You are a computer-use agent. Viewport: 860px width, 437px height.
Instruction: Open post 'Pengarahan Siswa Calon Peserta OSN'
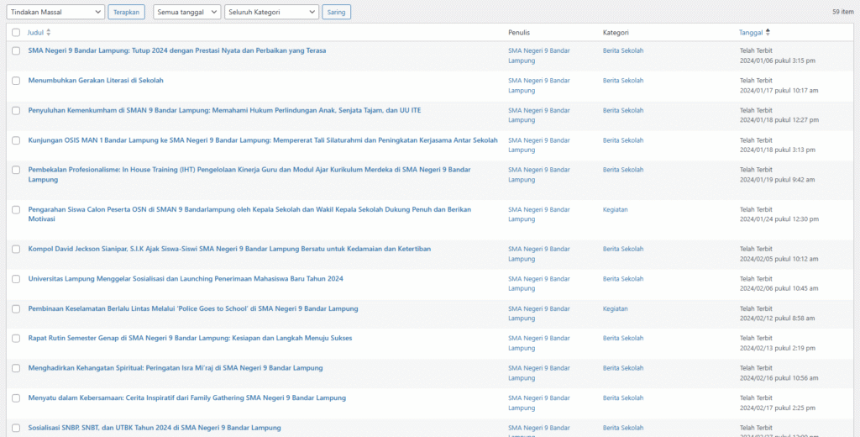[249, 214]
